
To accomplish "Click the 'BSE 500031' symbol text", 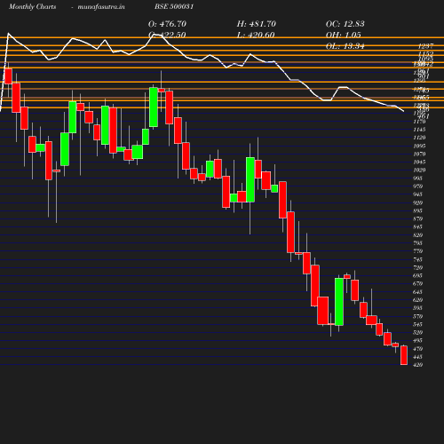I will (x=174, y=6).
